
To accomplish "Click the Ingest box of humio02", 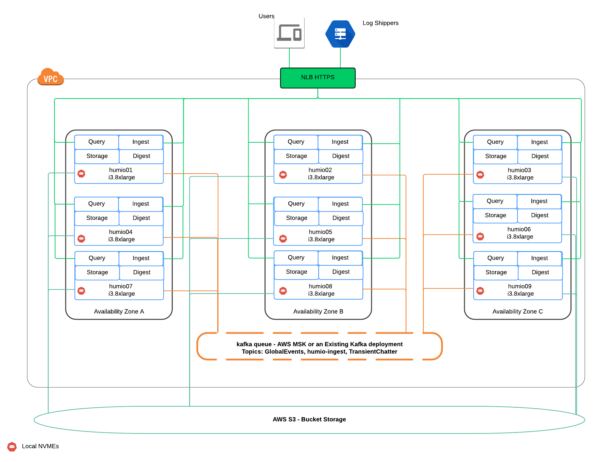I will click(340, 142).
